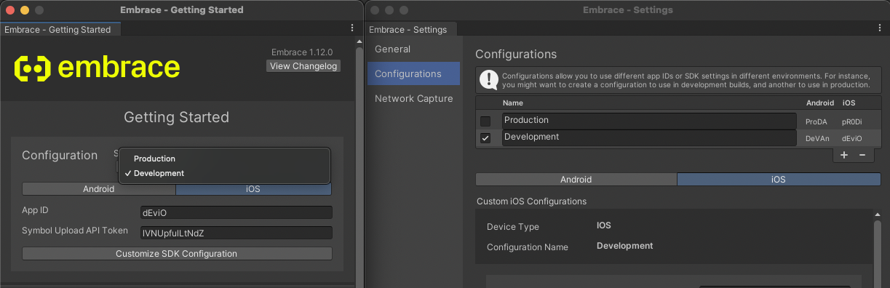Edit the Production name field

click(x=649, y=121)
